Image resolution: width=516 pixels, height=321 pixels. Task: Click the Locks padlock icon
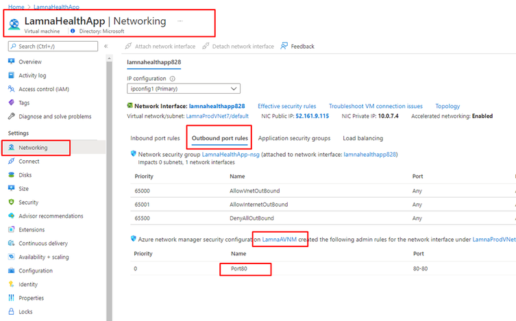coord(11,311)
